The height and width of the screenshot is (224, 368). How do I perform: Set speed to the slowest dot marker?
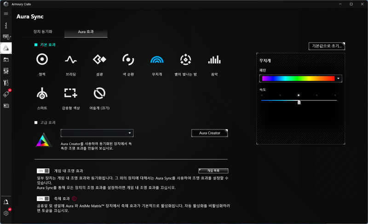262,95
